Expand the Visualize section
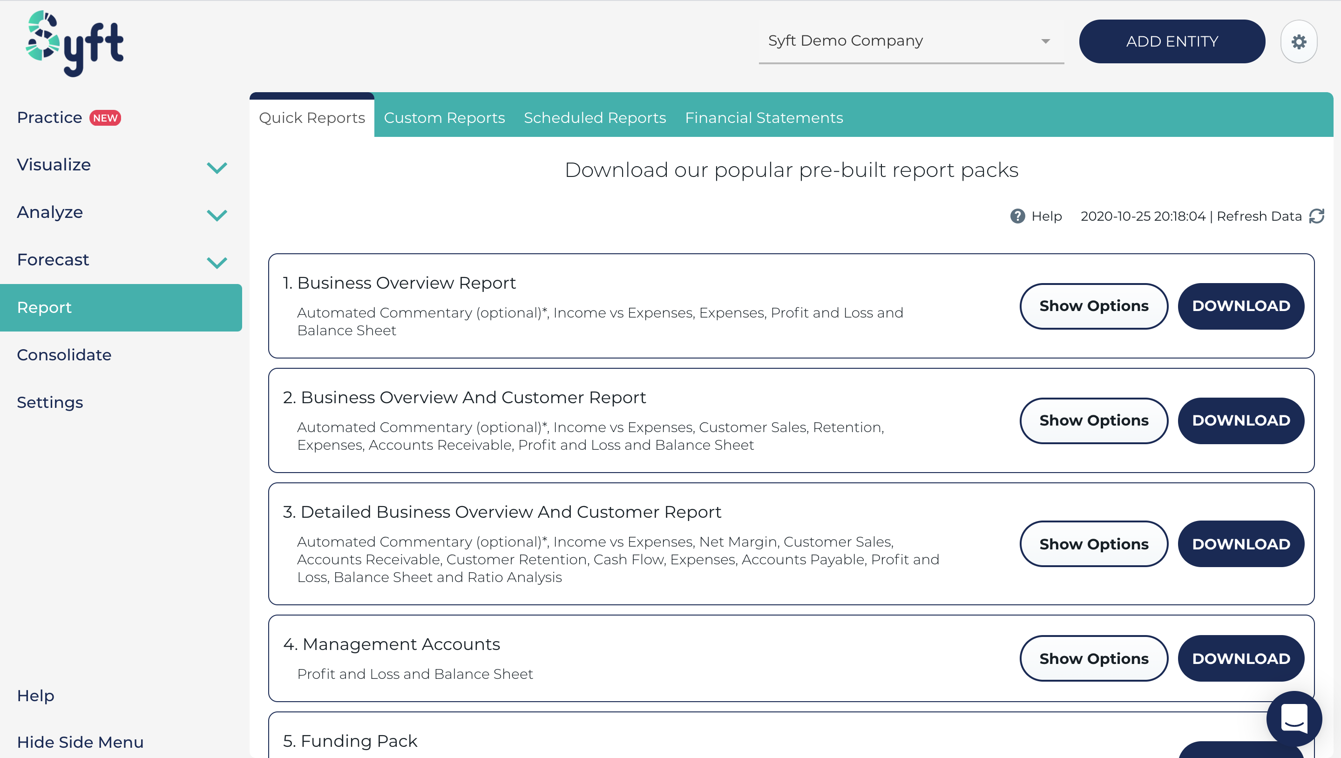Viewport: 1341px width, 758px height. click(217, 168)
